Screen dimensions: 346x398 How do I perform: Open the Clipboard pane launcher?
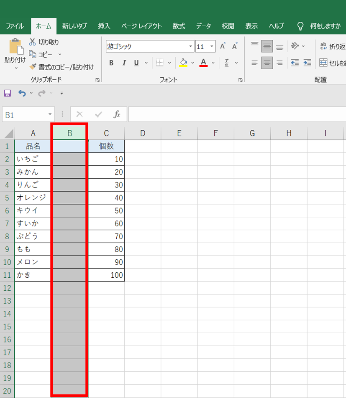[97, 80]
